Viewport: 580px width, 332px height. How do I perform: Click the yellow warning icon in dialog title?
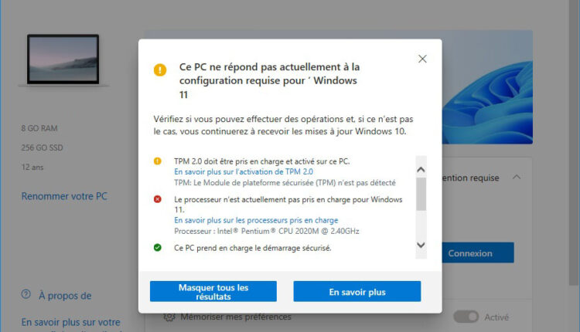[x=160, y=70]
